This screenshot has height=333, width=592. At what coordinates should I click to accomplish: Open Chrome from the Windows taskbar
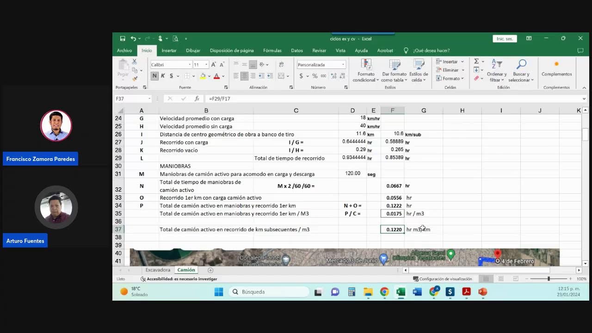tap(384, 292)
